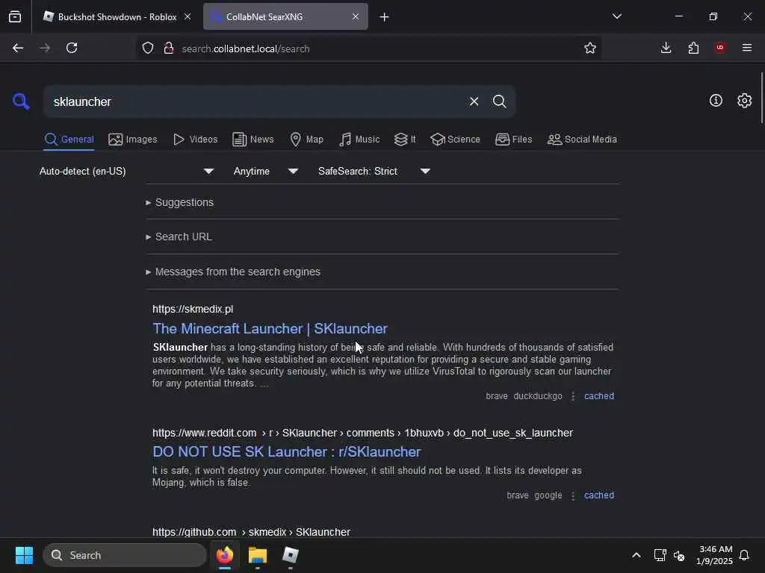The width and height of the screenshot is (765, 573).
Task: List all tabs dropdown arrow
Action: pos(616,16)
